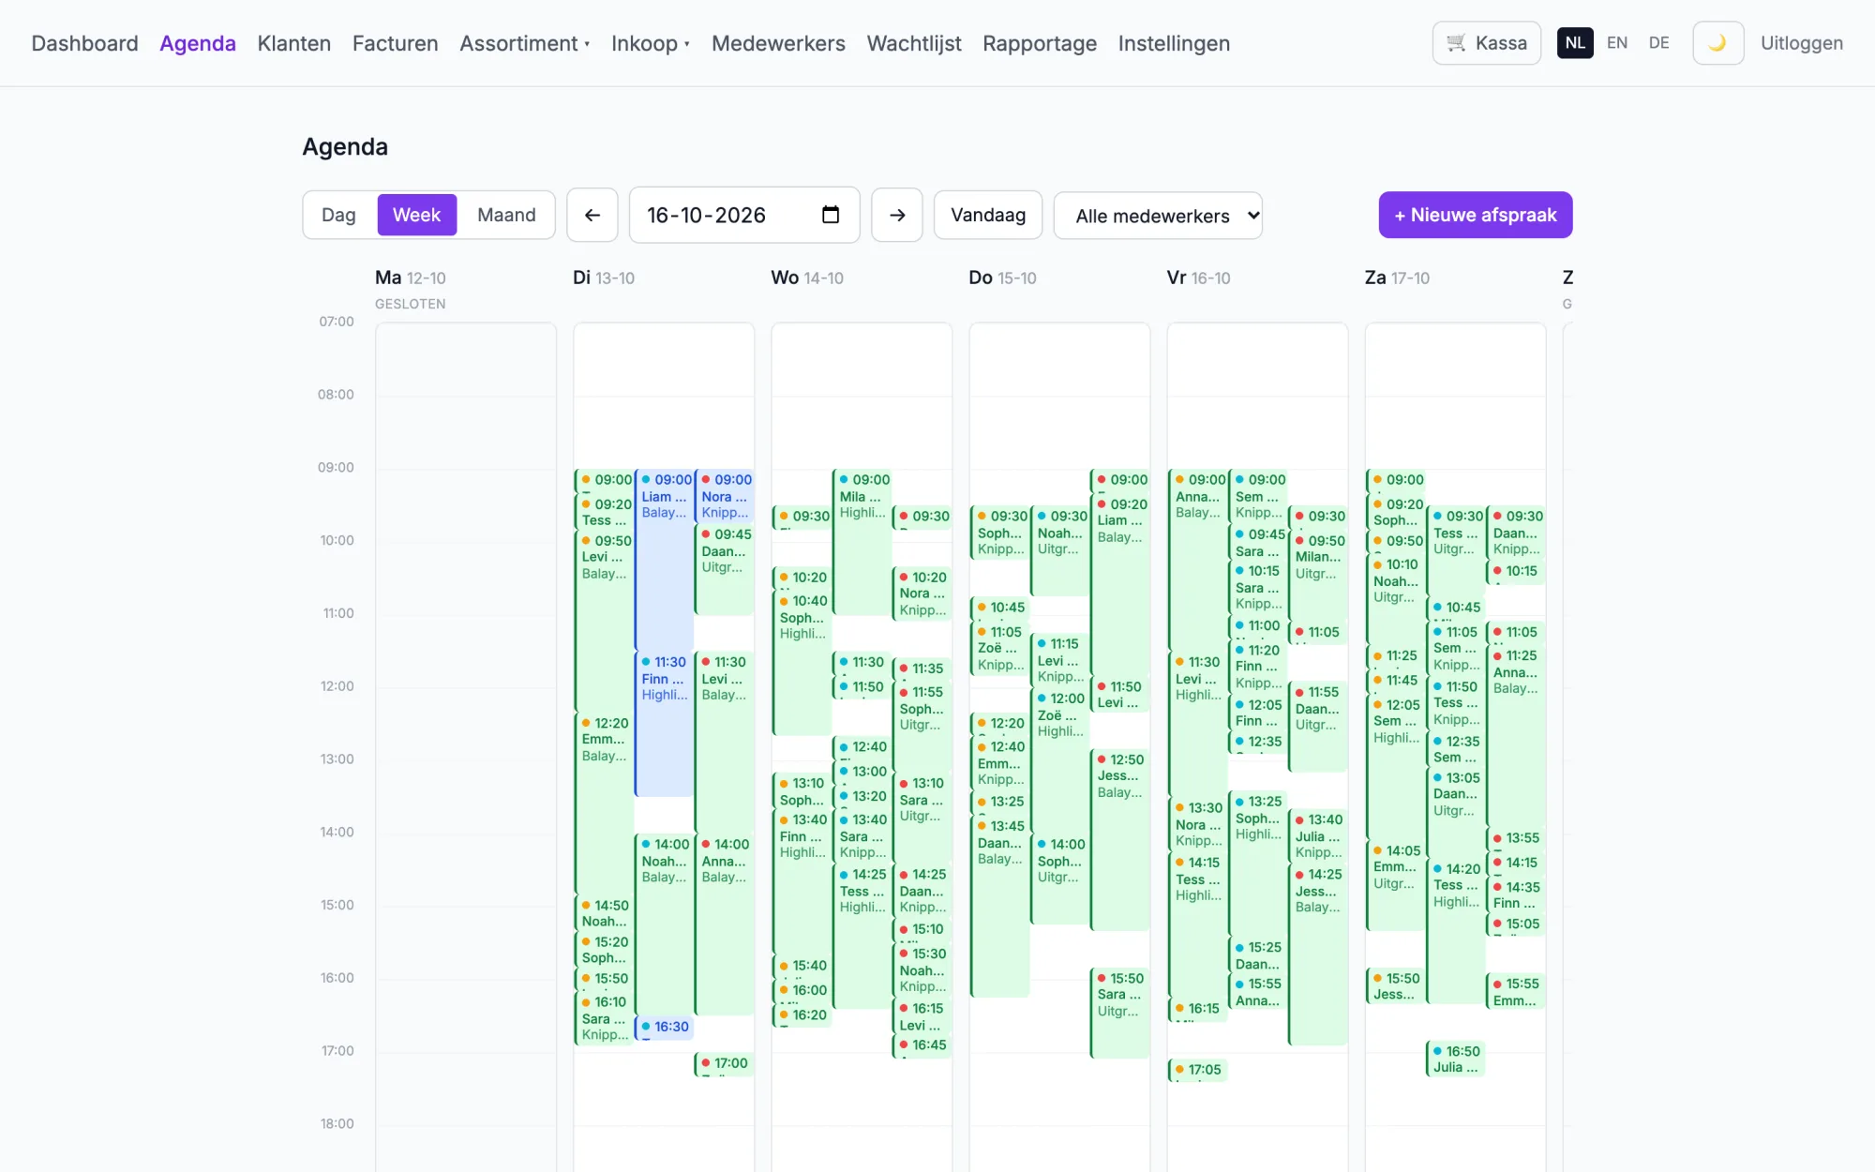Switch view to Week
The image size is (1875, 1172).
pyautogui.click(x=416, y=215)
